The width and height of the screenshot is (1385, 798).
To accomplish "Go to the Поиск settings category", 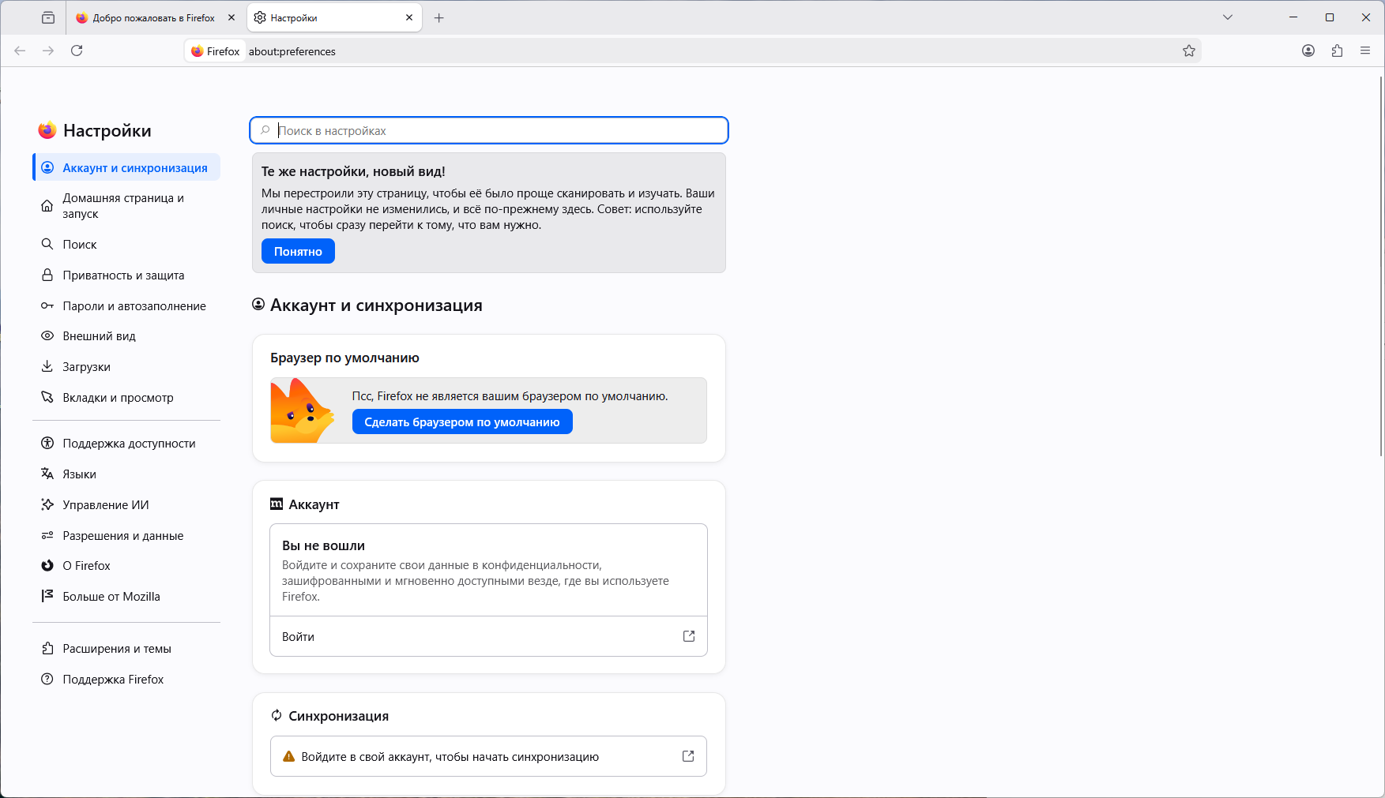I will pos(126,245).
